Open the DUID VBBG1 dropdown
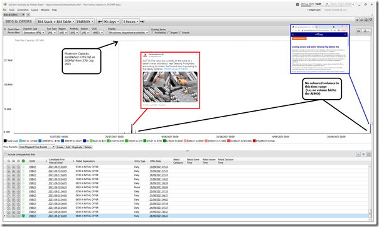 (x=98, y=33)
